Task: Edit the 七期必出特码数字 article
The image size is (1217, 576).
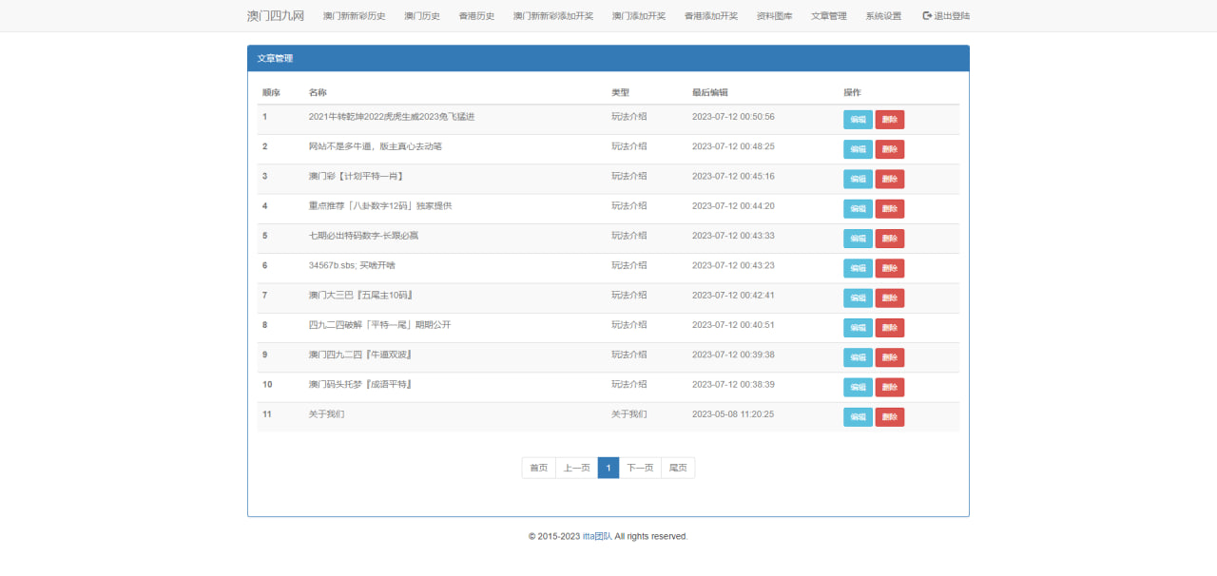Action: coord(858,239)
